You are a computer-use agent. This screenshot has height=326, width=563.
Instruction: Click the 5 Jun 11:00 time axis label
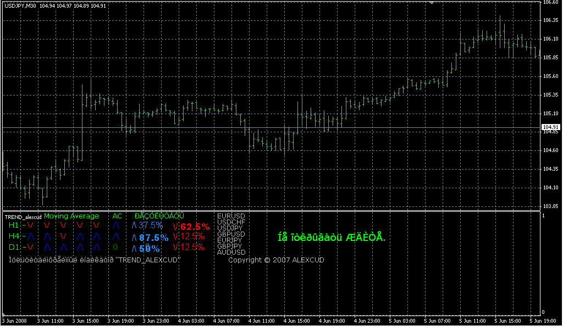(472, 321)
